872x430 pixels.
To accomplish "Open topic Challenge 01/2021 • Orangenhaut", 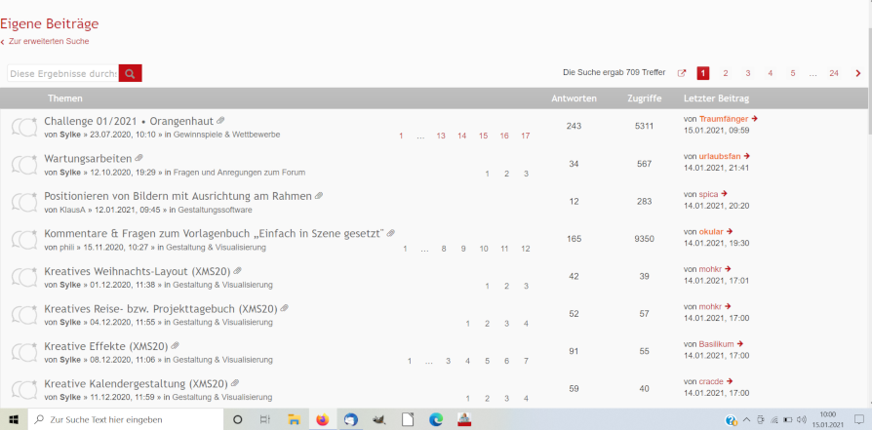I will 129,121.
